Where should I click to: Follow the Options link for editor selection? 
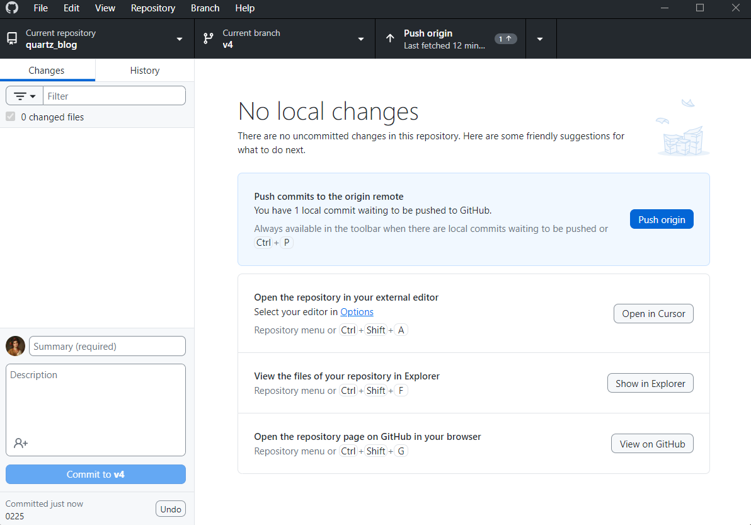(357, 312)
